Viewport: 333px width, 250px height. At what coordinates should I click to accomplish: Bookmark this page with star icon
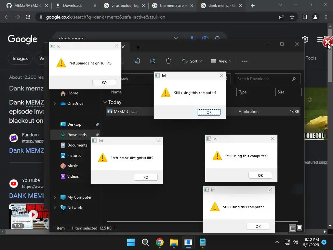tap(292, 17)
